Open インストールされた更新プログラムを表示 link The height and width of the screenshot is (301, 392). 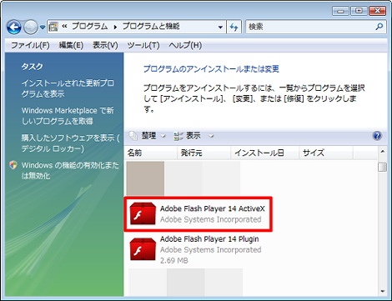pyautogui.click(x=68, y=88)
